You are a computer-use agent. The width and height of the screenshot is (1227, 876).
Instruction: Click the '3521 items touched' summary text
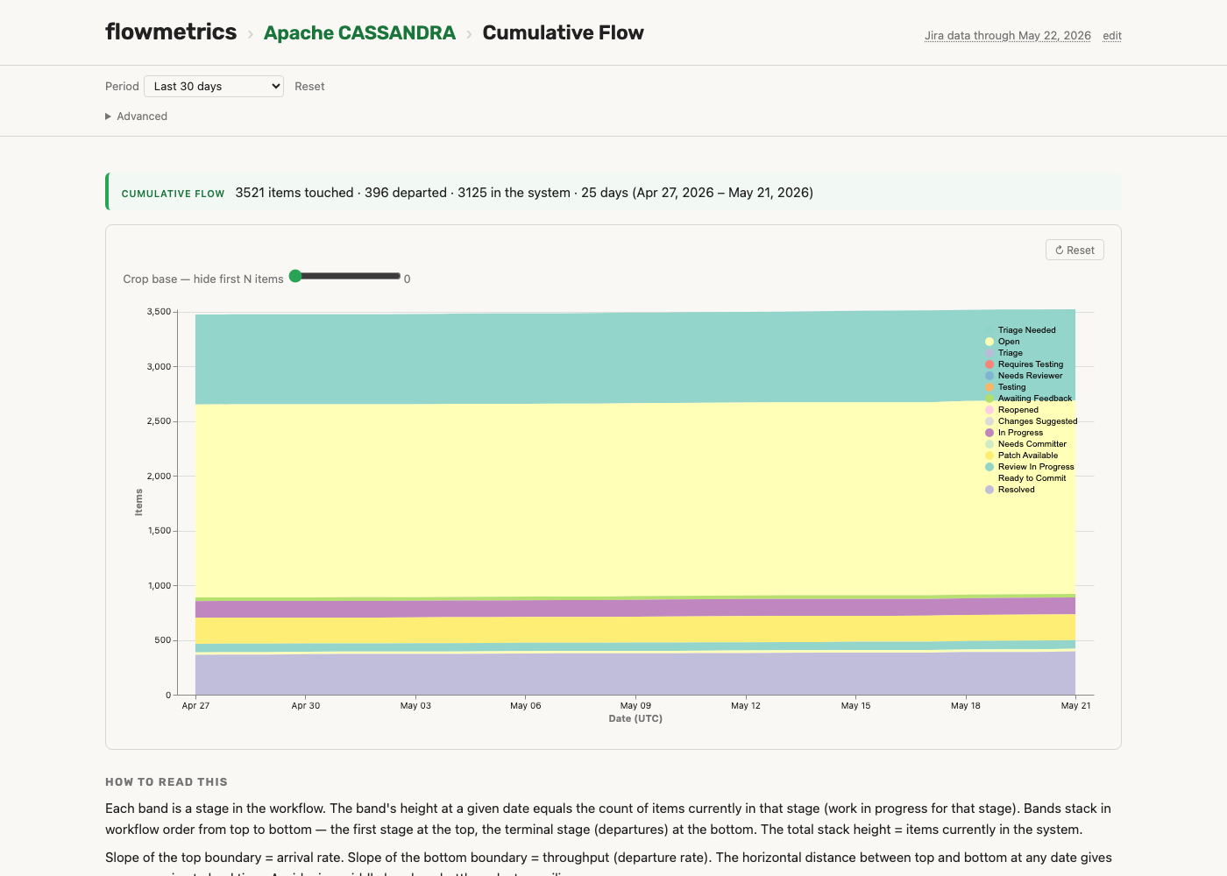[294, 193]
